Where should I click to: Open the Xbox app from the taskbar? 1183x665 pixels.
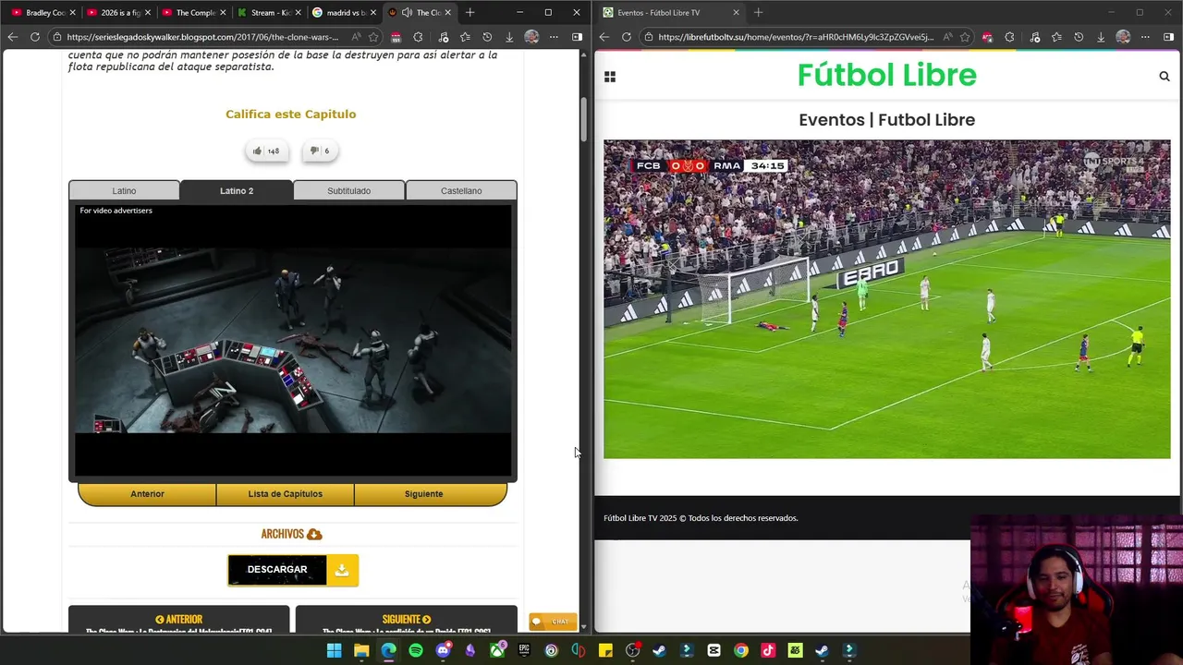pos(497,651)
